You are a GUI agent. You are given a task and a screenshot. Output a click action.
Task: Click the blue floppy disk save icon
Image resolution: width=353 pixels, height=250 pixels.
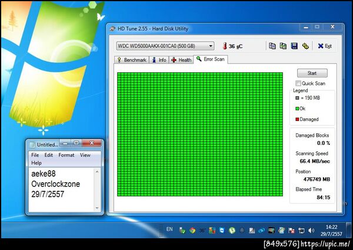coord(294,46)
